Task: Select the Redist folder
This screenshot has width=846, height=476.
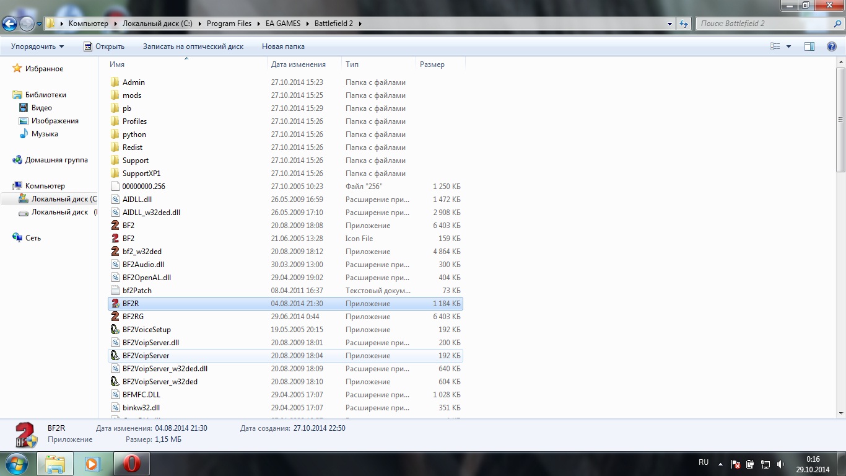Action: click(x=133, y=148)
